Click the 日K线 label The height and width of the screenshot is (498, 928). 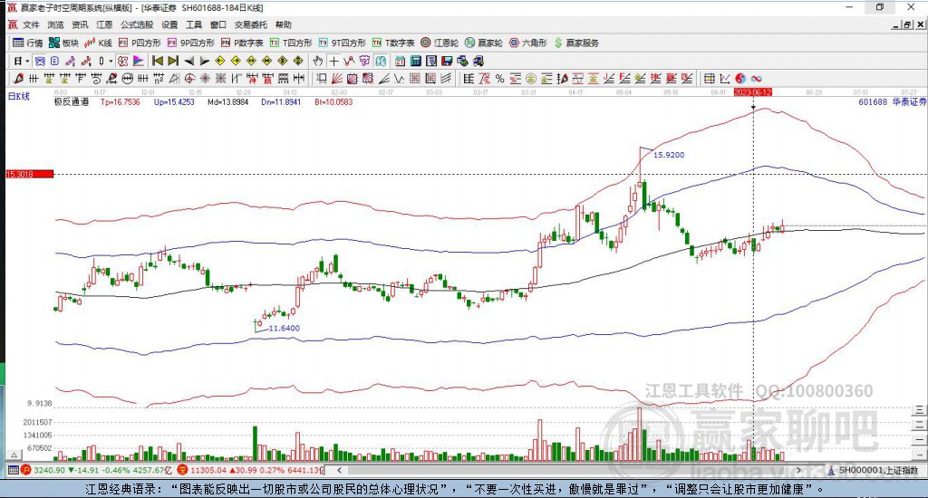18,96
